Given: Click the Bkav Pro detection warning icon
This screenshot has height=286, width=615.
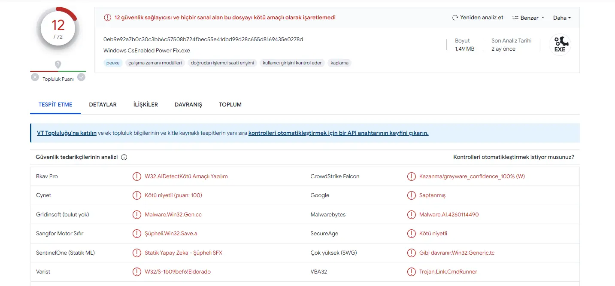Looking at the screenshot, I should 136,176.
